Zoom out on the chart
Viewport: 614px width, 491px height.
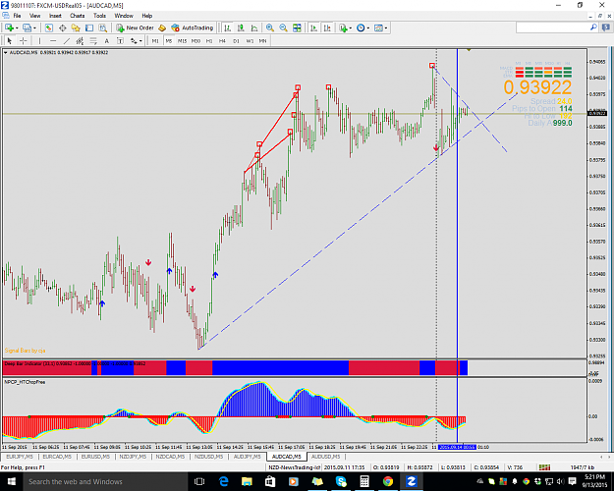point(283,27)
